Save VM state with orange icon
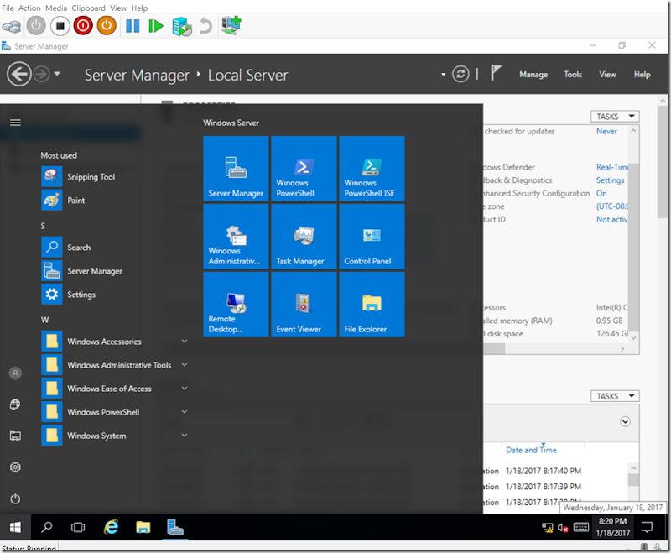 click(x=107, y=26)
